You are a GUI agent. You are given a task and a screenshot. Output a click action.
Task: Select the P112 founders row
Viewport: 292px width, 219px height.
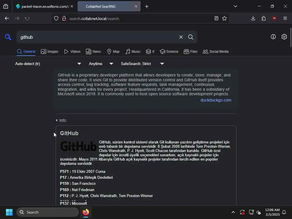click(x=106, y=196)
